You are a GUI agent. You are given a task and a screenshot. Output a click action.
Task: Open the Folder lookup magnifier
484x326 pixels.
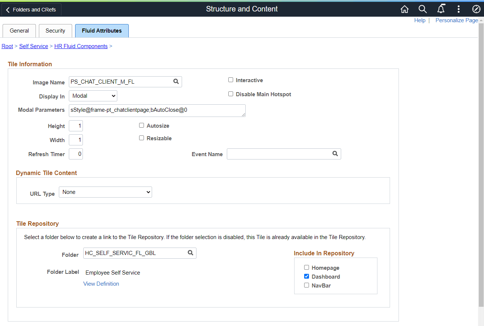(x=190, y=253)
